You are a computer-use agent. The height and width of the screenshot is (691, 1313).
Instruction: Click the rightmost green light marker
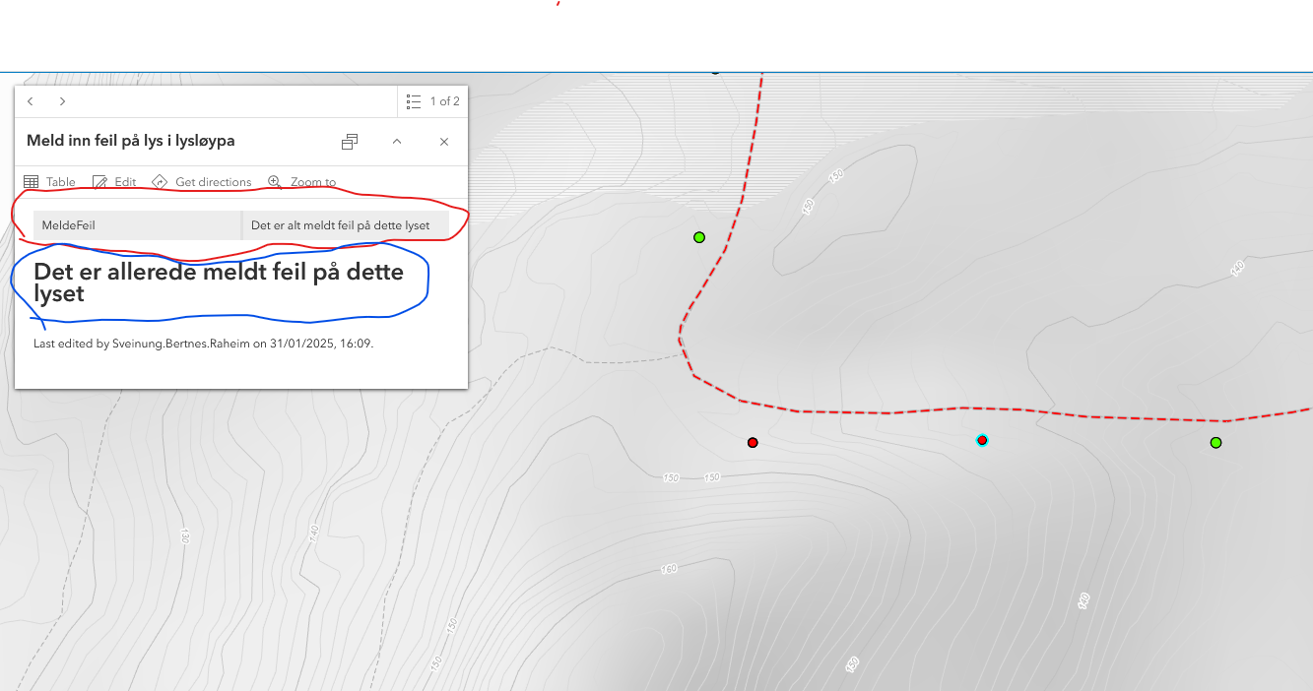click(1215, 442)
